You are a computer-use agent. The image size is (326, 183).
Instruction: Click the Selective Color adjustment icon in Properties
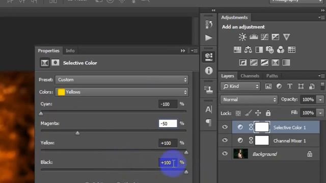[45, 63]
